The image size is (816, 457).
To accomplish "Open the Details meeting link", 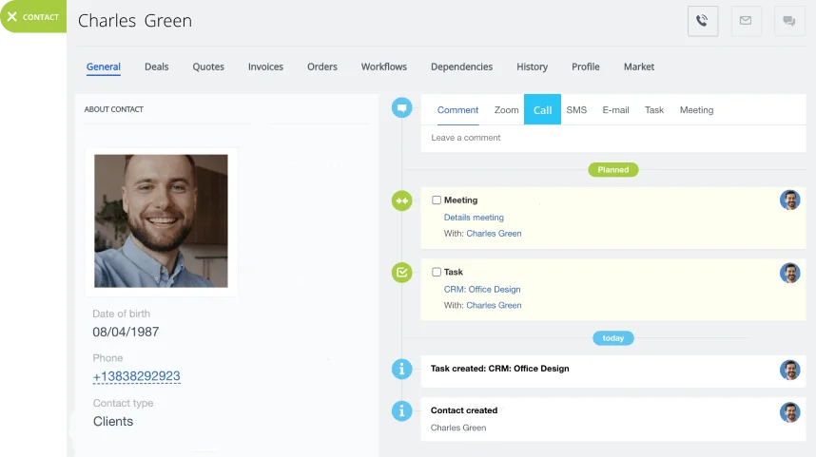I will pos(474,218).
